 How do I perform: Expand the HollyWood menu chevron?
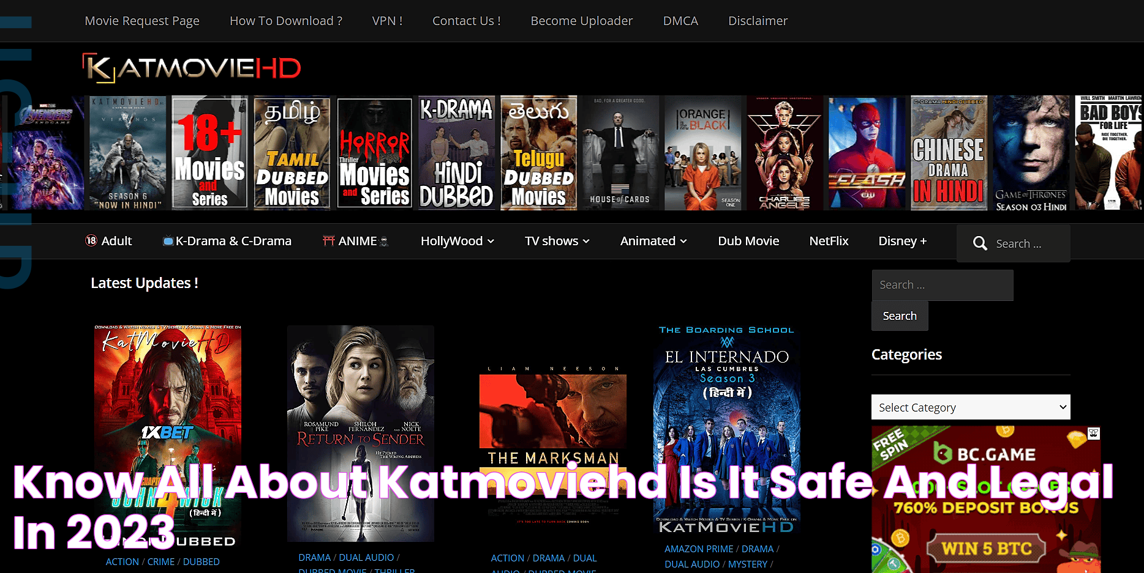pyautogui.click(x=491, y=242)
